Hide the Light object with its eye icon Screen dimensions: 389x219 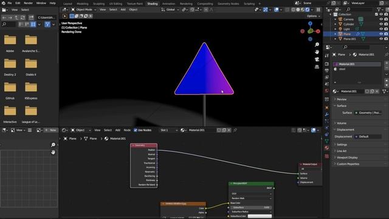tap(381, 29)
